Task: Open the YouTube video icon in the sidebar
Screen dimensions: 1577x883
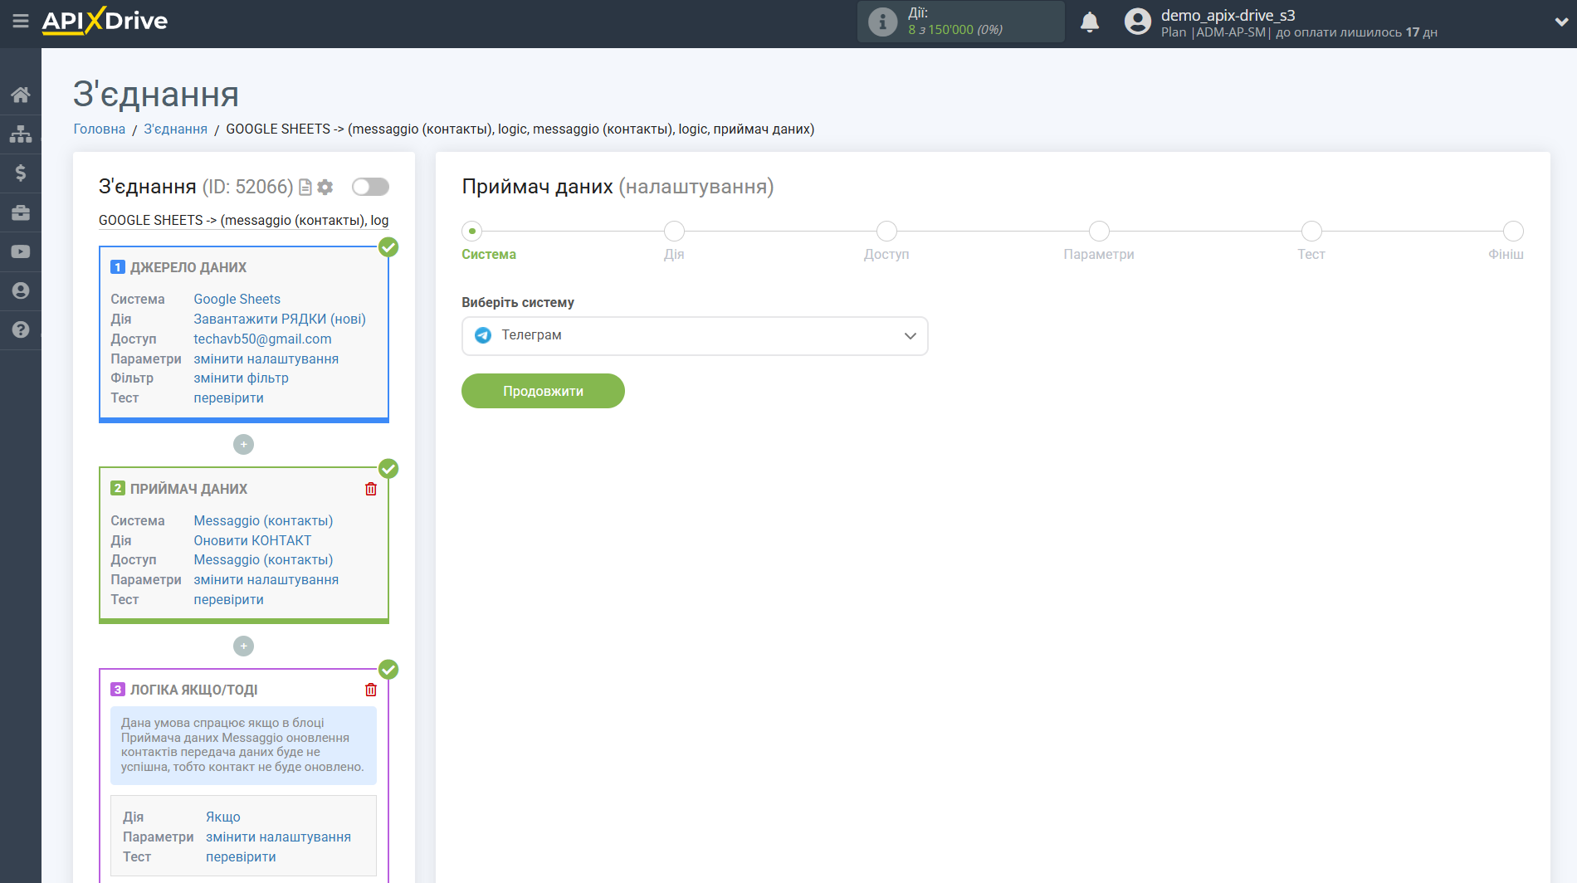Action: tap(21, 251)
